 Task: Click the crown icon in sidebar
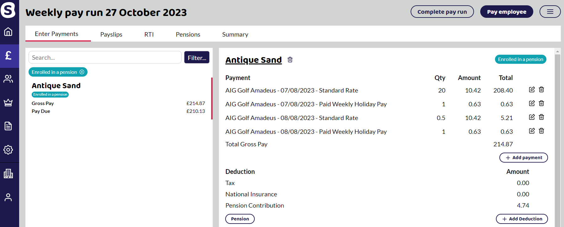[x=8, y=103]
